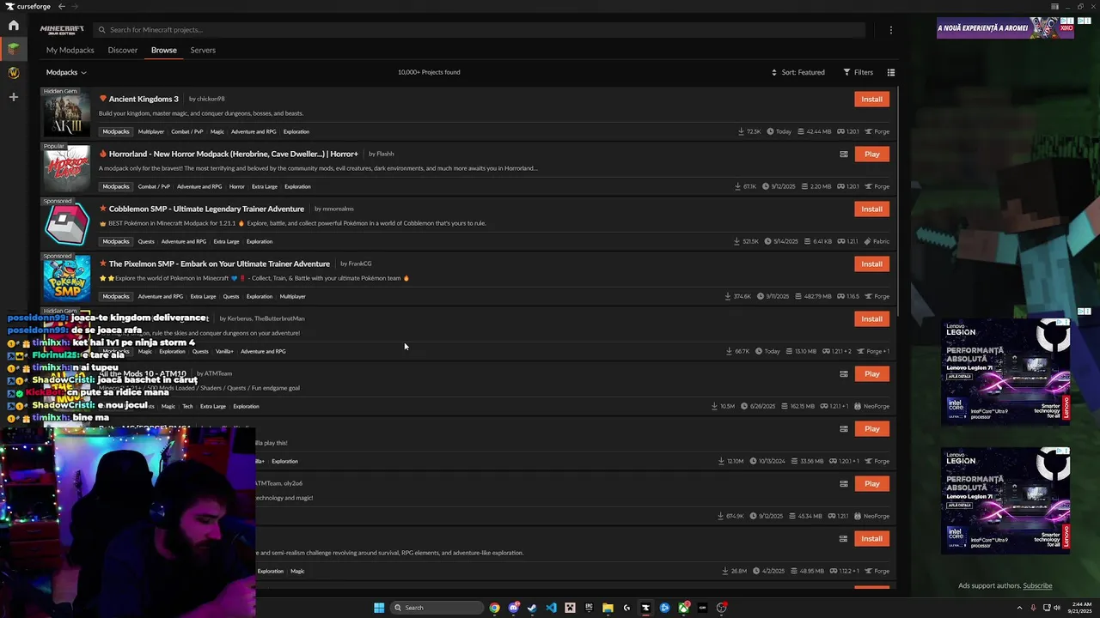This screenshot has width=1100, height=618.
Task: Select Quests tag on Cobblemon SMP row
Action: click(146, 241)
